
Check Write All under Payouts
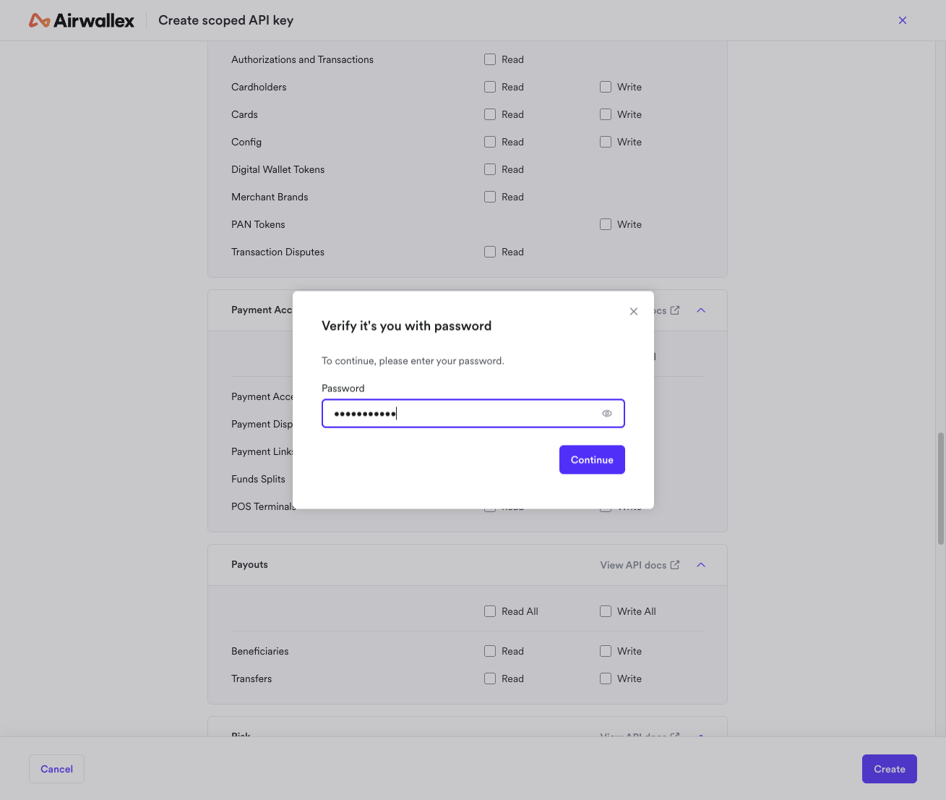point(606,611)
